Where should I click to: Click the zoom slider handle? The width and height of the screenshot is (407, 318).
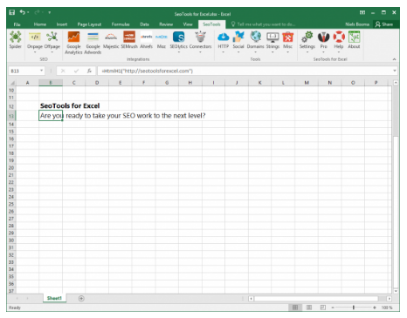point(354,308)
